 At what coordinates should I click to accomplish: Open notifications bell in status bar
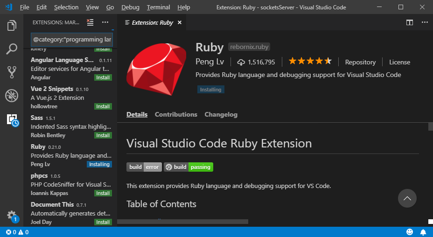423,232
